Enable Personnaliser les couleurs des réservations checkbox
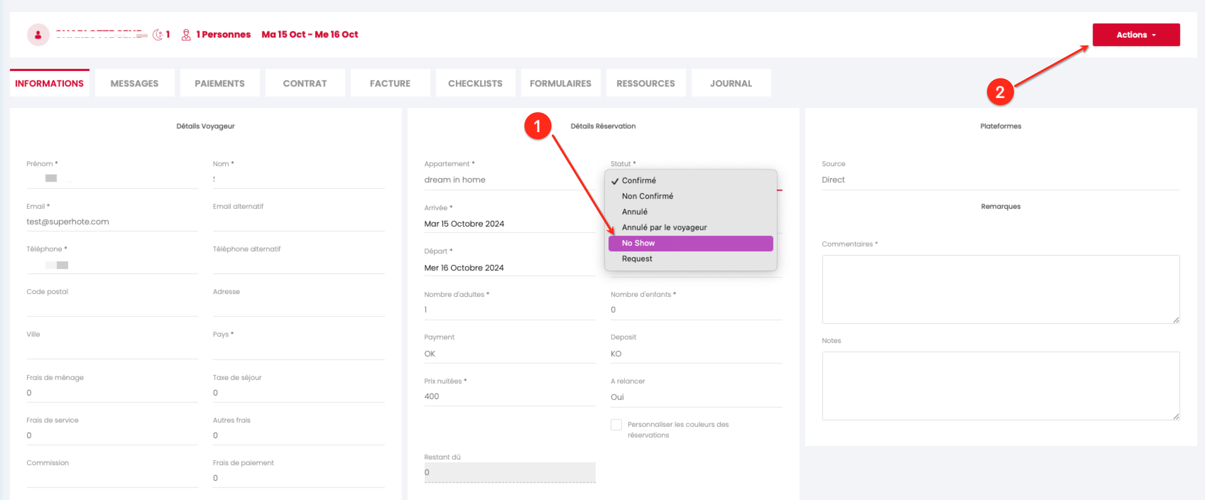The image size is (1205, 500). tap(616, 425)
